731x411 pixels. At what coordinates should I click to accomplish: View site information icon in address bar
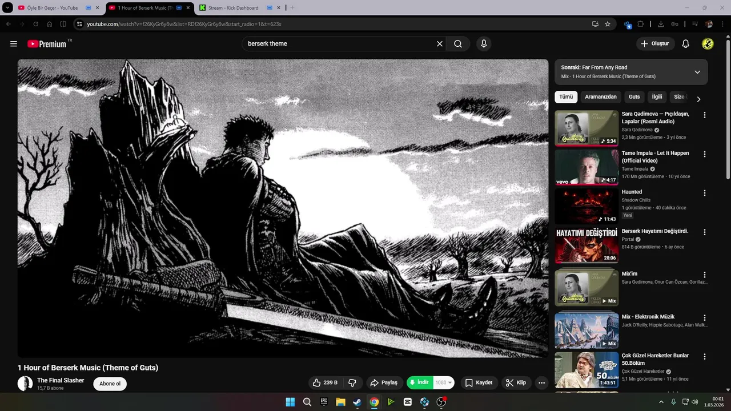(79, 24)
